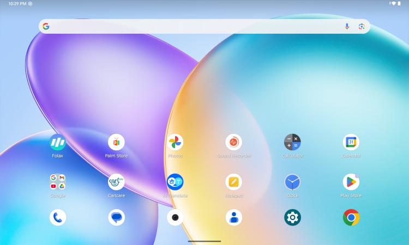Open the Notepad app
Viewport: 409px width, 245px height.
pyautogui.click(x=234, y=182)
